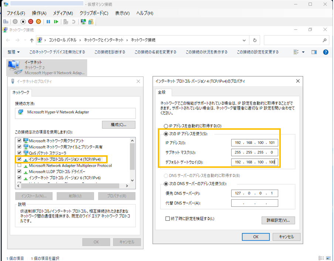Check Network Adapter Multiplexor Protocol checkbox
The image size is (334, 261).
click(x=19, y=165)
